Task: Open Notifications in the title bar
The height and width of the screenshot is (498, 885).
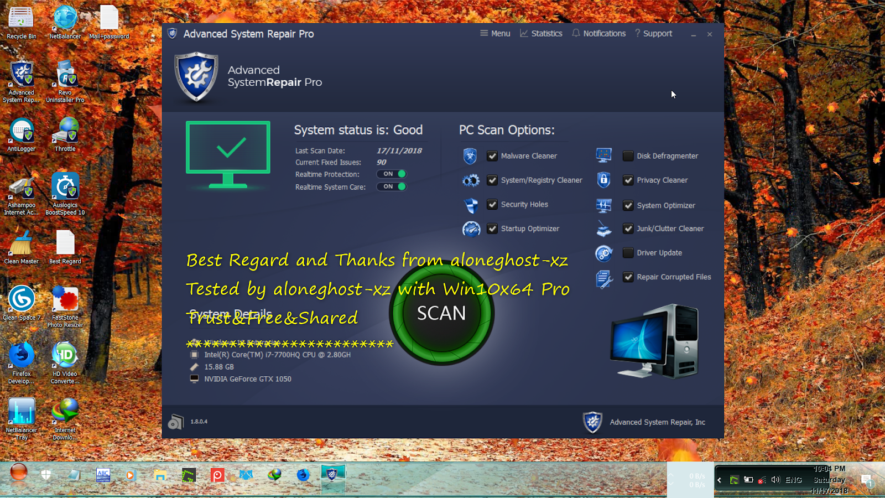Action: pos(598,33)
